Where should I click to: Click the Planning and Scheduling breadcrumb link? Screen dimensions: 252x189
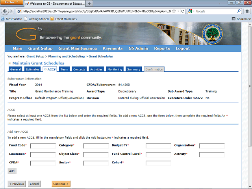67,56
